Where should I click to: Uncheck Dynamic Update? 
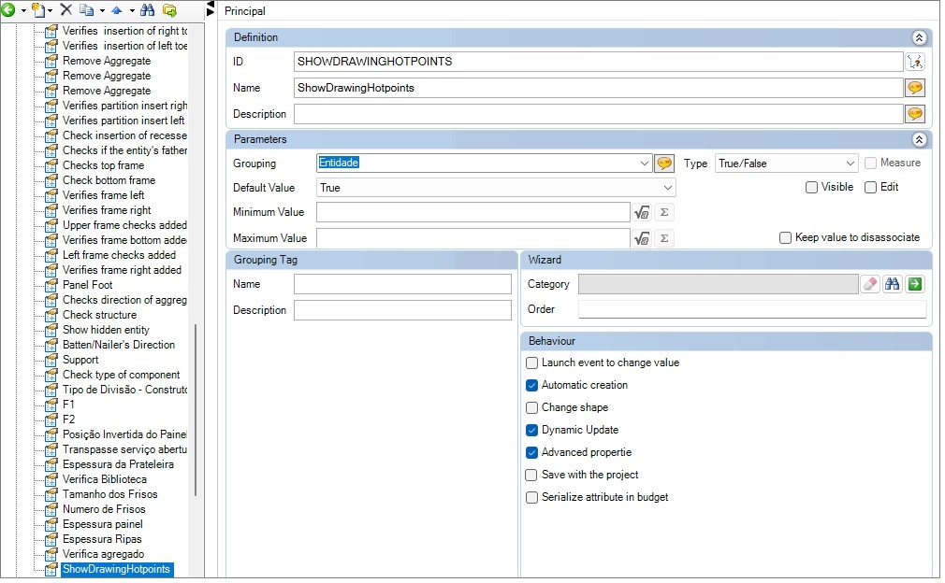tap(531, 430)
